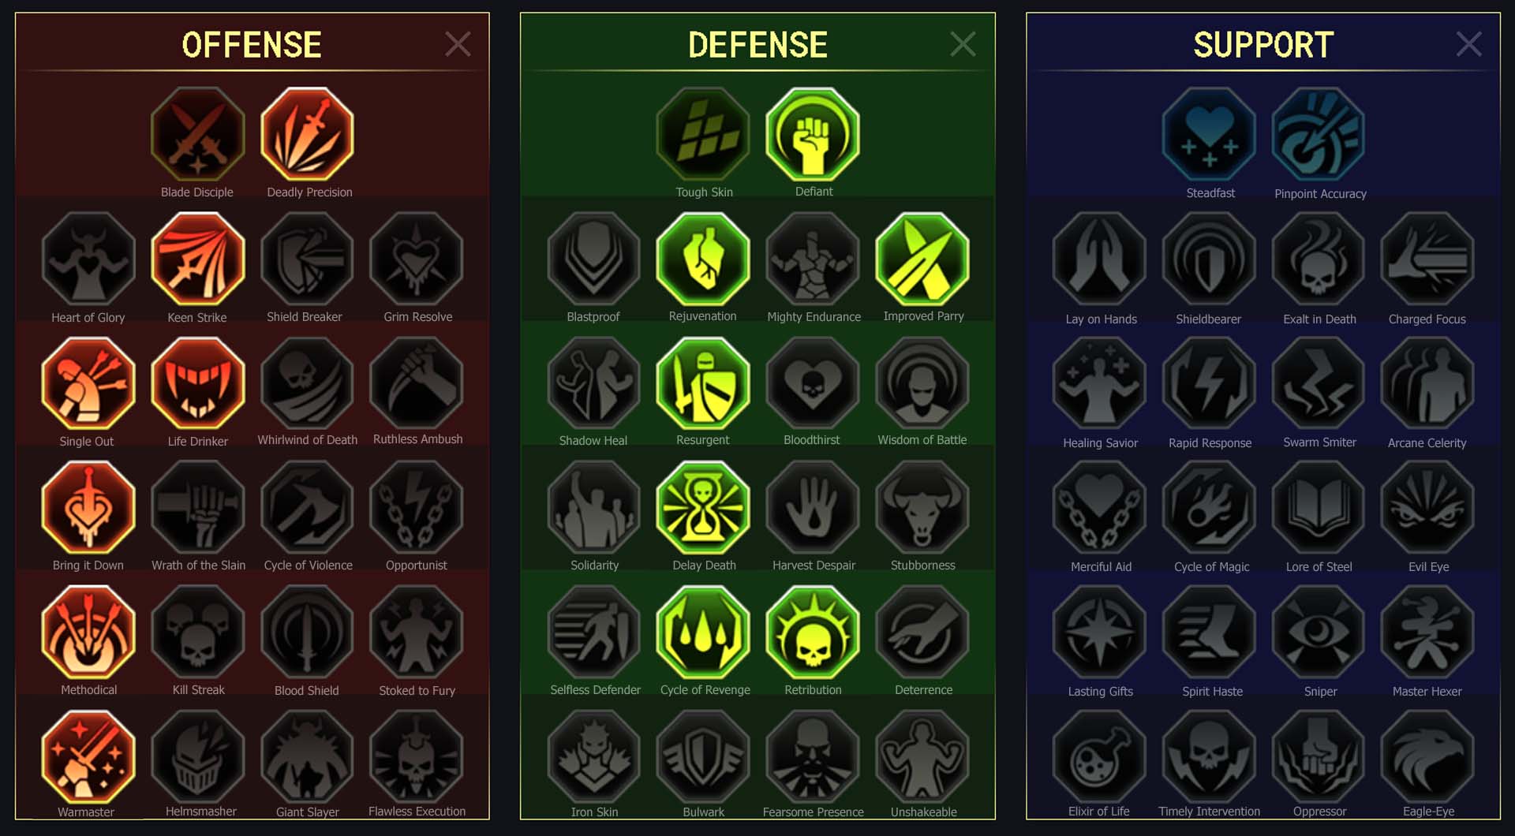Select the Rejuvenation heart mastery
The width and height of the screenshot is (1515, 836).
click(703, 259)
